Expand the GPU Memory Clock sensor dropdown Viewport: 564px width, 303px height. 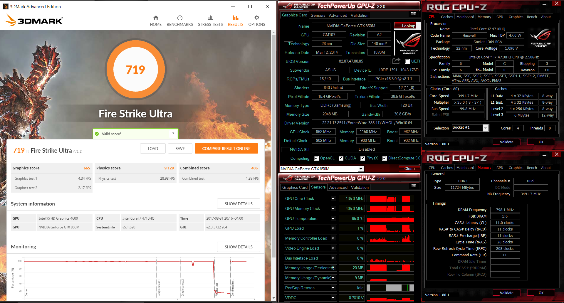[333, 209]
